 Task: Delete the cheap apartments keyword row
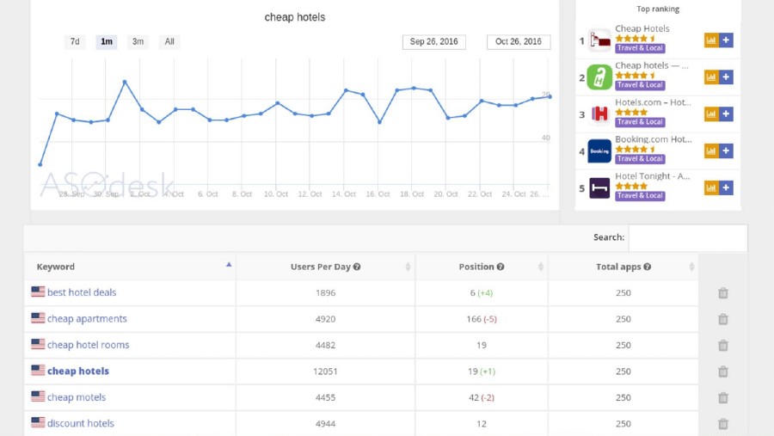pyautogui.click(x=722, y=319)
